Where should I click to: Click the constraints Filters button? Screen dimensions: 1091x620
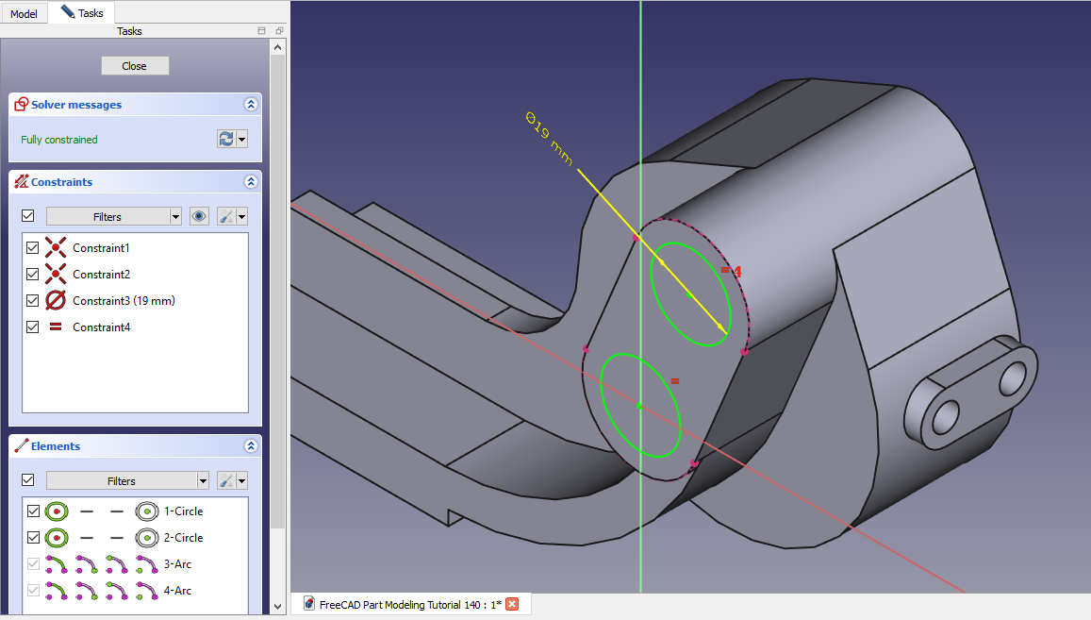[107, 216]
